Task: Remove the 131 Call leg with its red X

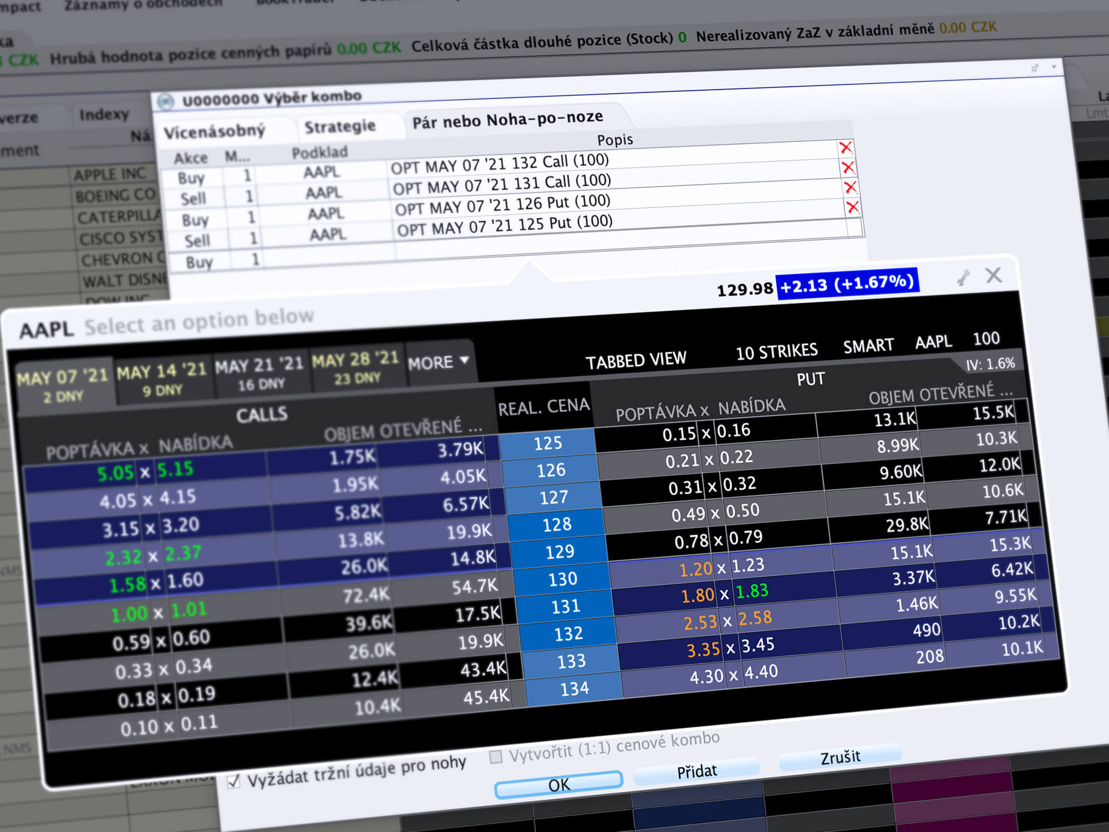Action: [848, 168]
